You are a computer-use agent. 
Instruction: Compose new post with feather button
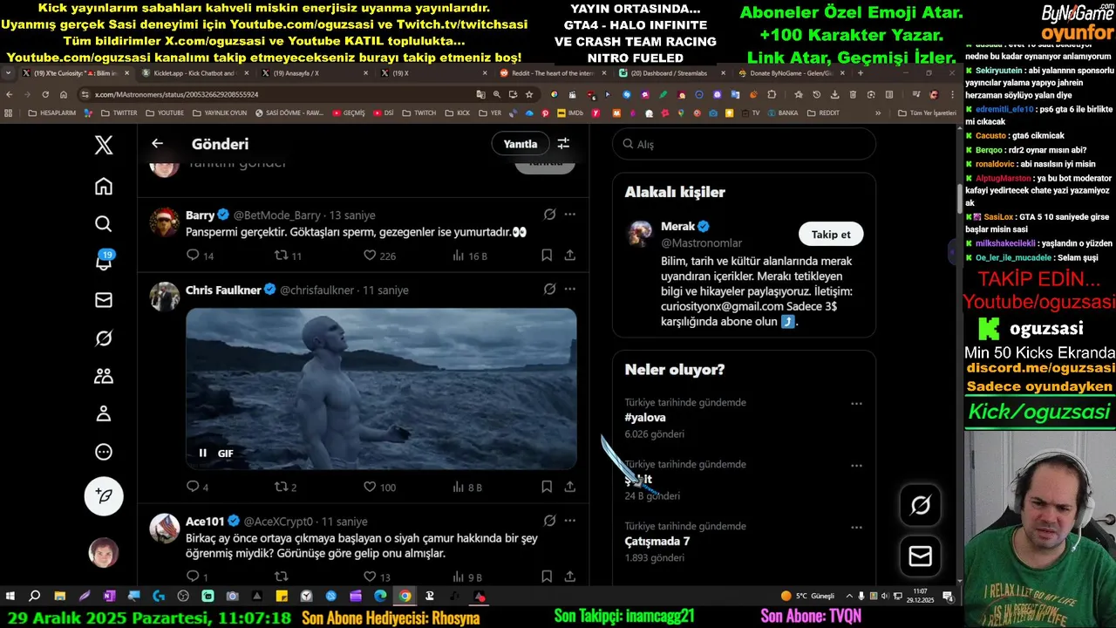coord(104,495)
